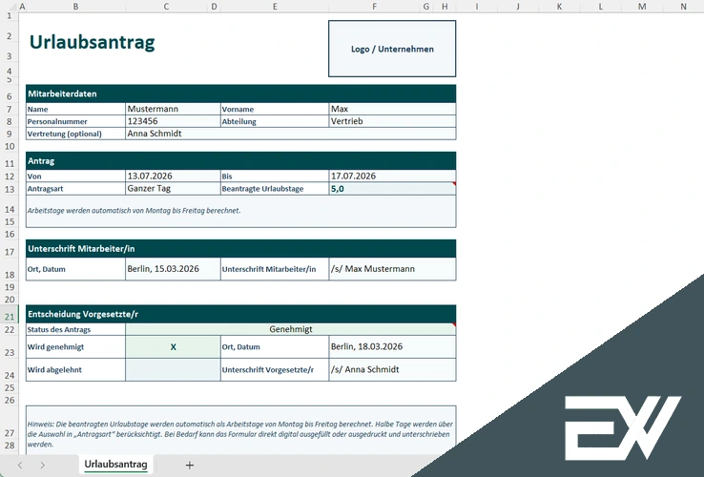
Task: Mark the 'Wird genehmigt' X cell
Action: coord(173,346)
